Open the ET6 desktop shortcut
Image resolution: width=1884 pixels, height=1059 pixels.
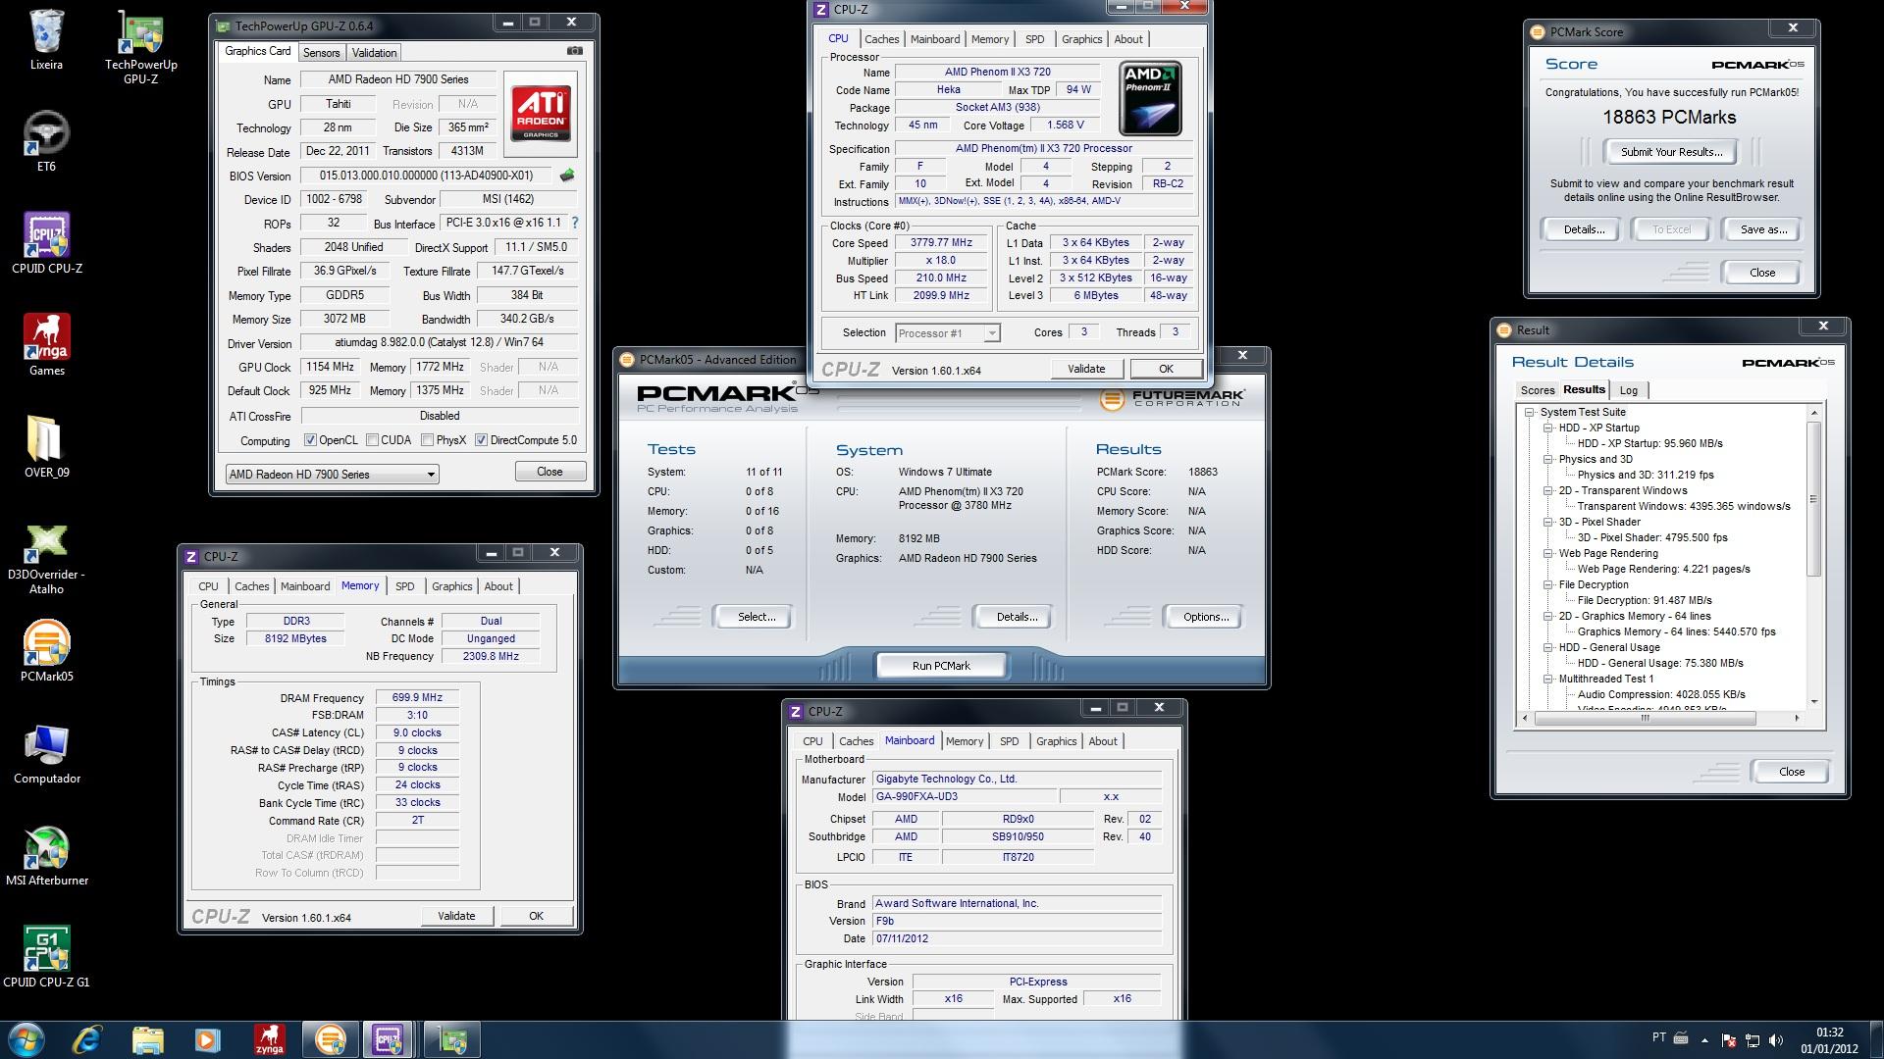click(46, 141)
